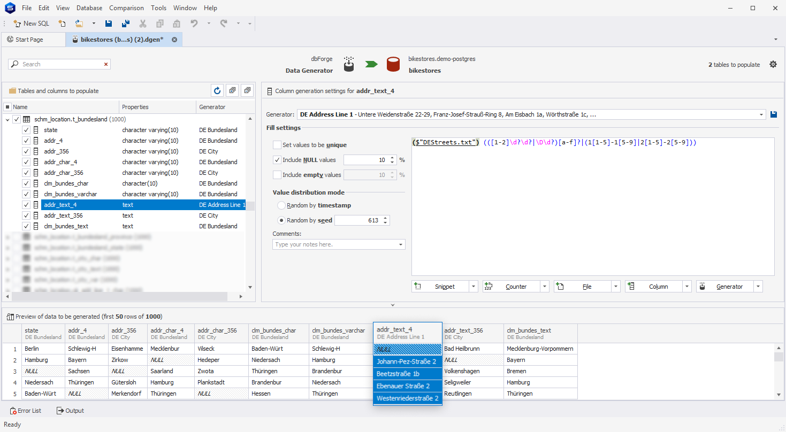Viewport: 786px width, 432px height.
Task: Click the tables tree horizontal scrollbar
Action: [x=119, y=296]
